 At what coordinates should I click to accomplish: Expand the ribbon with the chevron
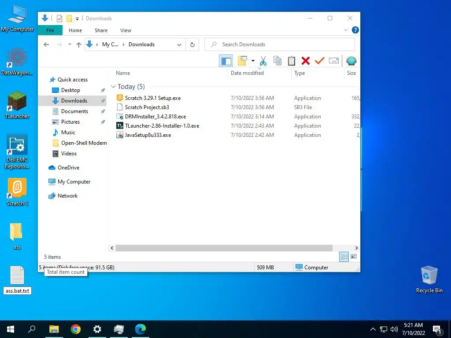coord(346,30)
